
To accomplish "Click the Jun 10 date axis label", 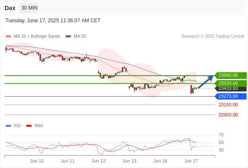I will click(x=37, y=161).
